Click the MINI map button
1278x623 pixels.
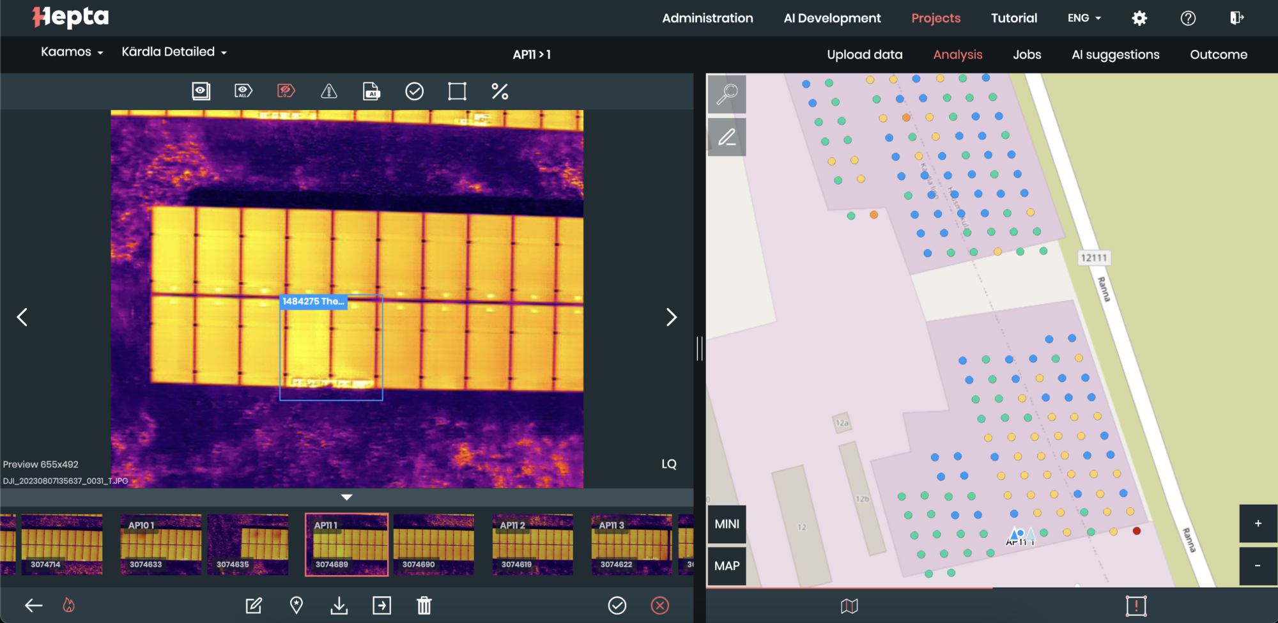pos(727,524)
